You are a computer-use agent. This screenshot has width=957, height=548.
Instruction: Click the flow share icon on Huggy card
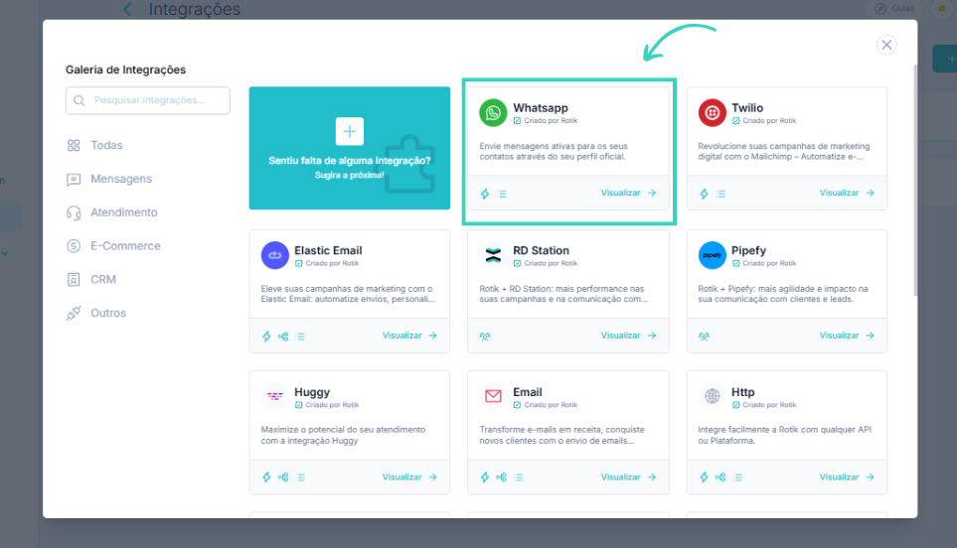point(283,478)
